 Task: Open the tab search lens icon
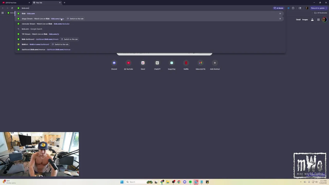[x=300, y=8]
